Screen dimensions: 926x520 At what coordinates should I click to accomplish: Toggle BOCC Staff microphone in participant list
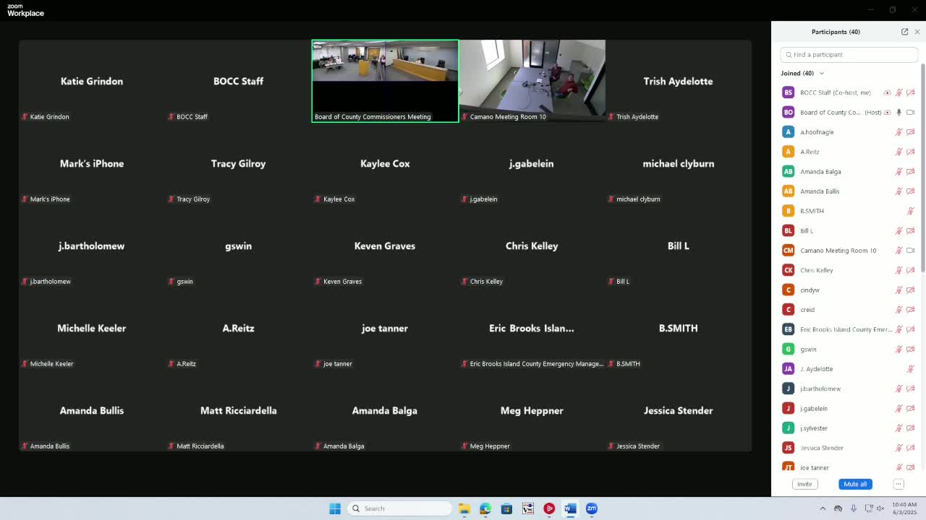(x=899, y=93)
